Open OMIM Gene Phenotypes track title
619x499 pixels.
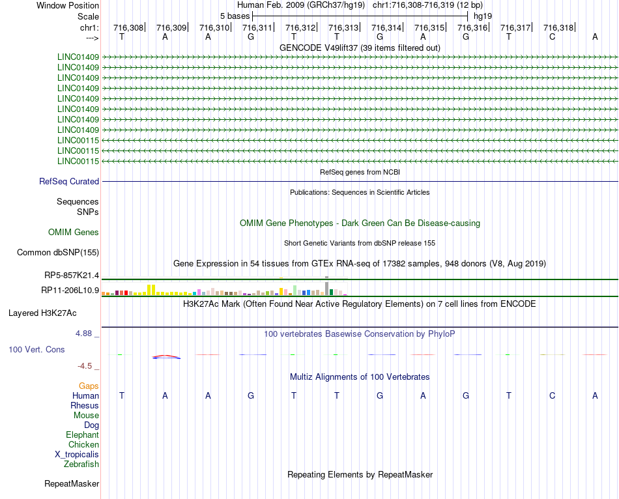[x=360, y=223]
